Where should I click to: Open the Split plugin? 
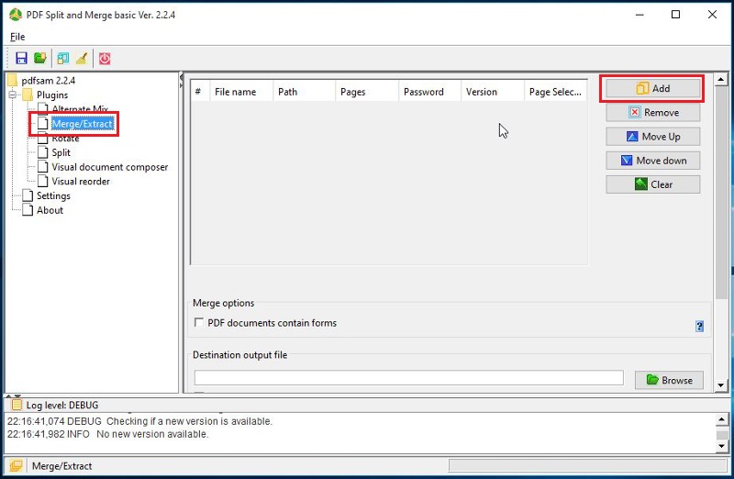(61, 152)
